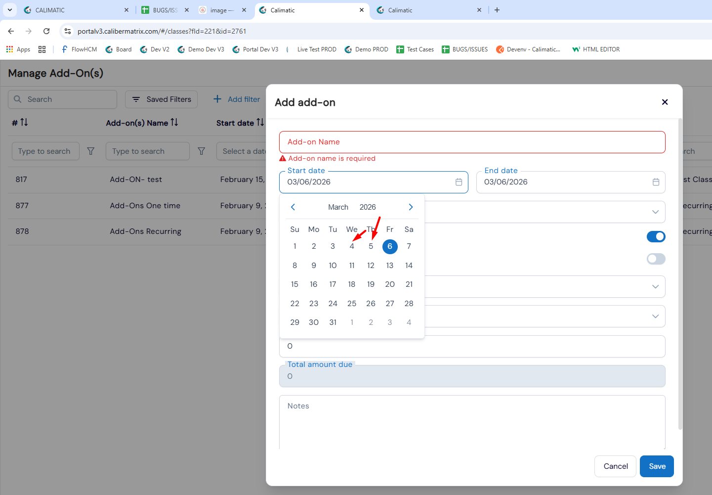This screenshot has width=712, height=495.
Task: Sort by Start date column
Action: (260, 122)
